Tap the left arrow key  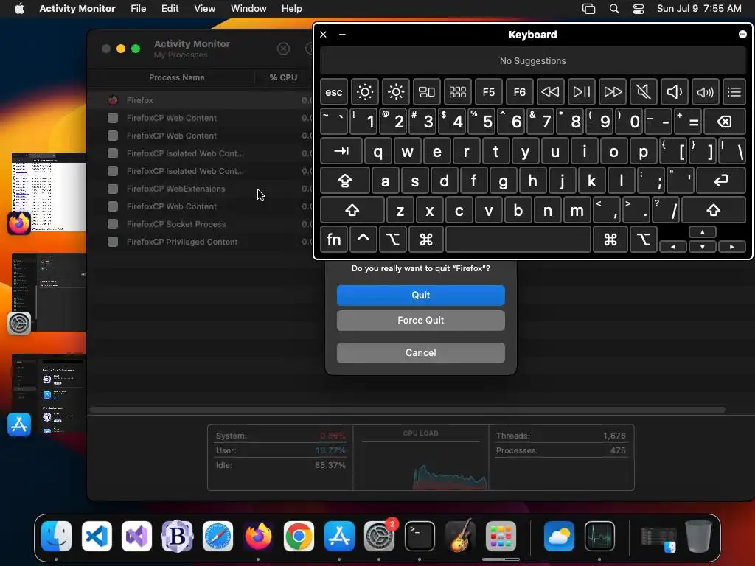click(672, 246)
